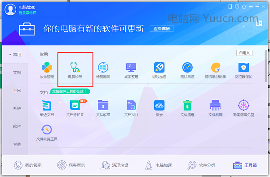Switch to 病毒查杀 virus scan tab
The image size is (270, 177).
pos(71,165)
